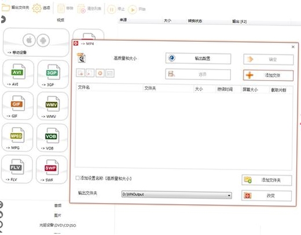The image size is (301, 235).
Task: Select the mobile device conversion tile
Action: pos(36,42)
